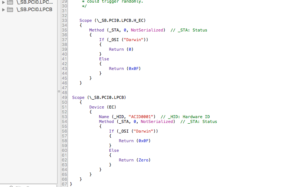This screenshot has height=187, width=288.
Task: Click Return (Zero) on line 62
Action: (135, 160)
